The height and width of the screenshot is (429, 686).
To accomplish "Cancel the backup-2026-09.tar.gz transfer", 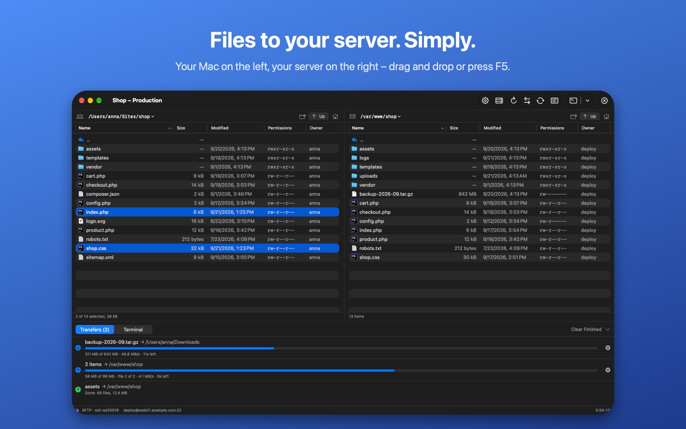I will click(608, 348).
